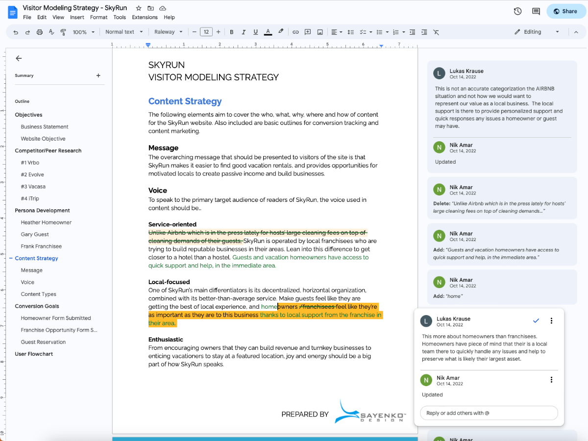Click the reply input field

tap(489, 413)
